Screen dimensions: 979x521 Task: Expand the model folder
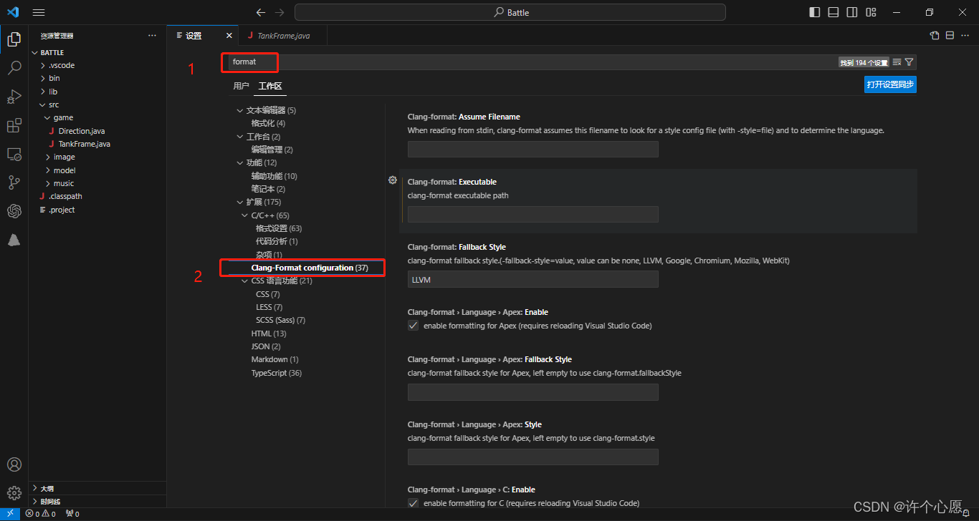coord(97,170)
